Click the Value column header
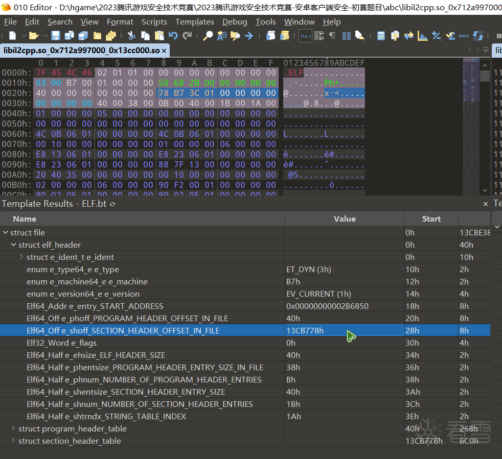 [x=344, y=219]
